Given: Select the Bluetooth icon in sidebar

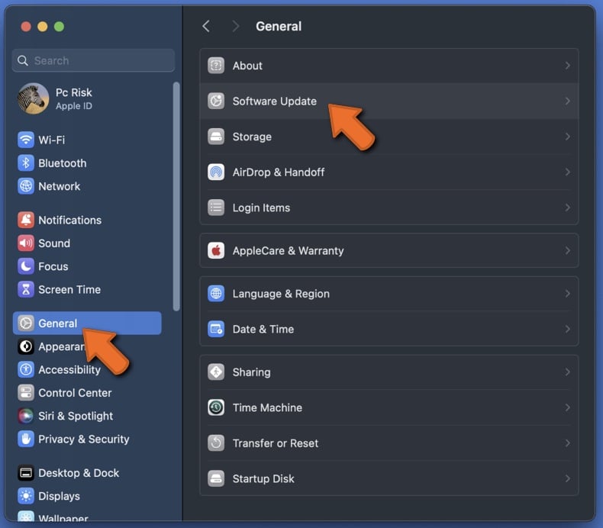Looking at the screenshot, I should 26,163.
